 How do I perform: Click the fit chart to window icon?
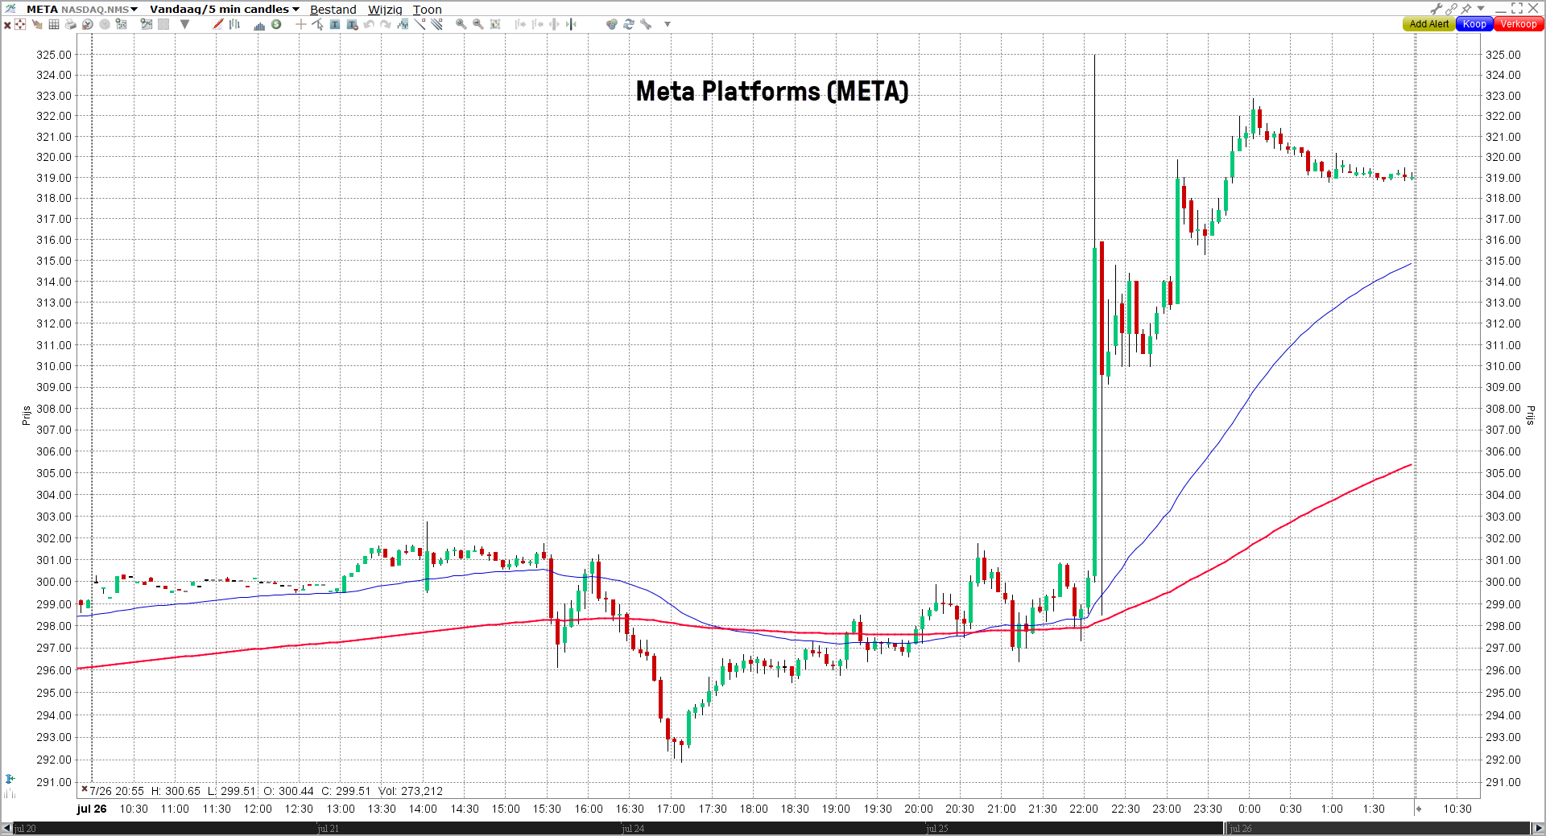[495, 24]
